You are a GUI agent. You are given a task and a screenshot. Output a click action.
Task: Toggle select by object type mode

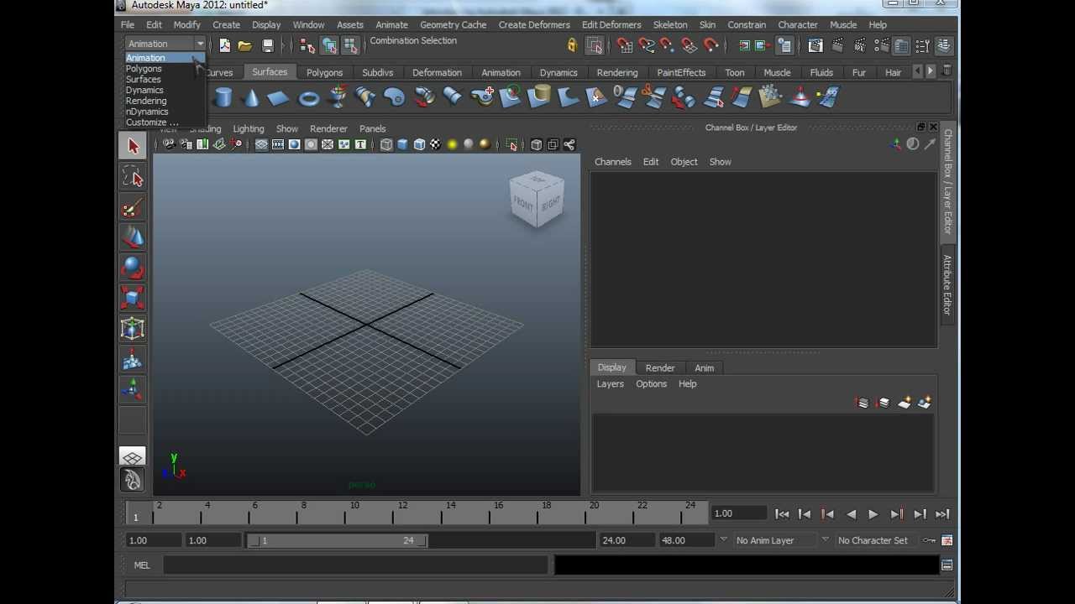coord(329,45)
